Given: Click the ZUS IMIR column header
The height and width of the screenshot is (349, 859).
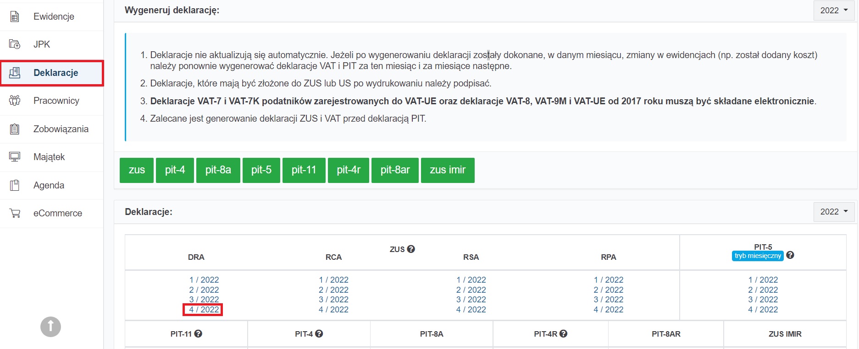Looking at the screenshot, I should [785, 334].
